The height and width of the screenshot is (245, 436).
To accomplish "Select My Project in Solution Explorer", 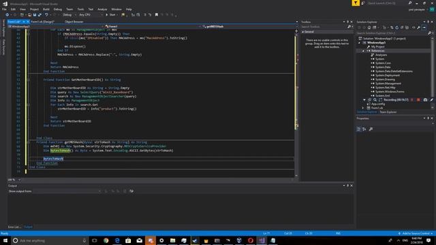I will coord(377,47).
